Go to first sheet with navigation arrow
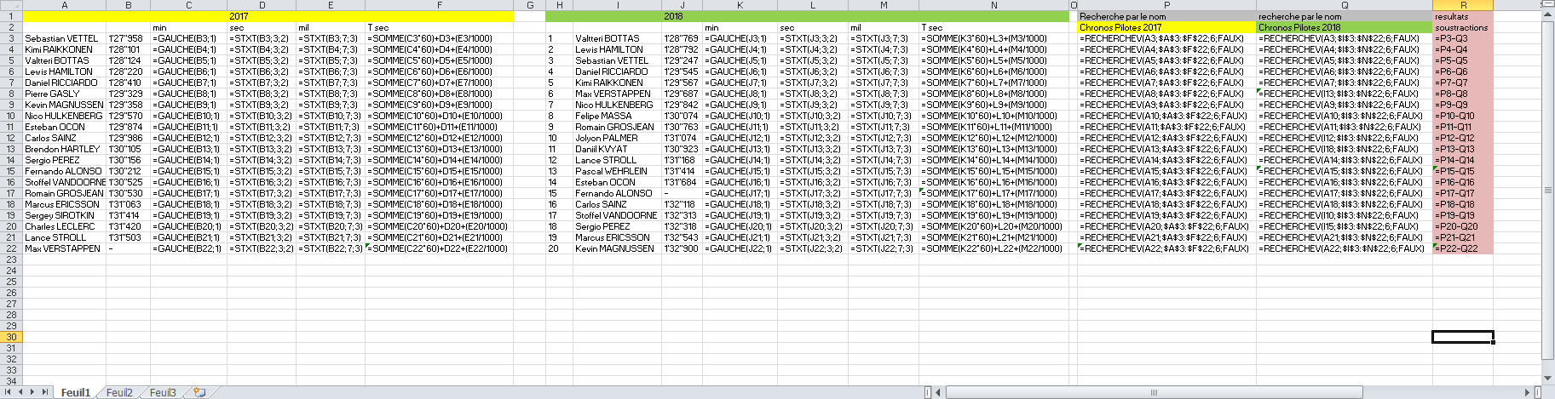The width and height of the screenshot is (1555, 399). 9,392
